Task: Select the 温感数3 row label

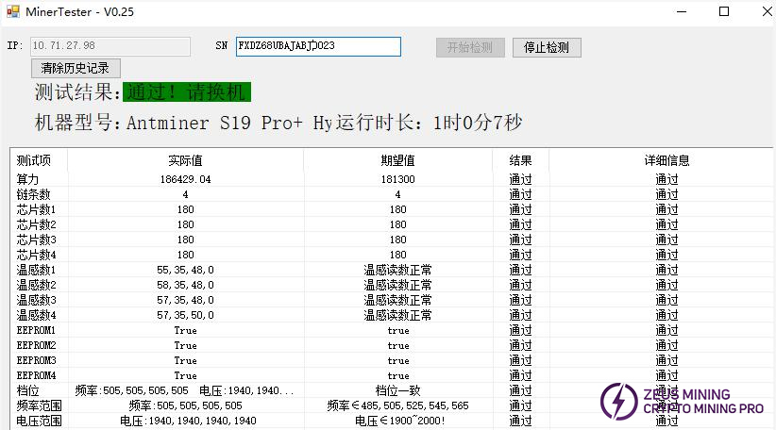Action: pos(36,300)
